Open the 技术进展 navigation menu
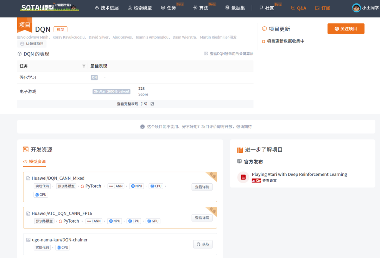Viewport: 380px width, 258px height. 107,8
